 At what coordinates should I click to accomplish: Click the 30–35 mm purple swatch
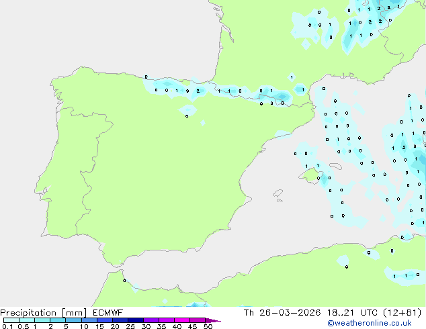point(151,320)
